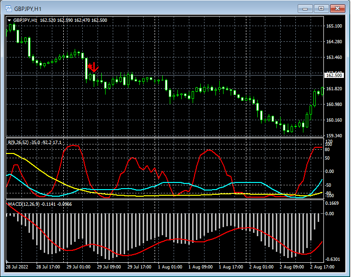
Task: Click the 1 Aug 17:00 time axis label
Action: [x=232, y=267]
